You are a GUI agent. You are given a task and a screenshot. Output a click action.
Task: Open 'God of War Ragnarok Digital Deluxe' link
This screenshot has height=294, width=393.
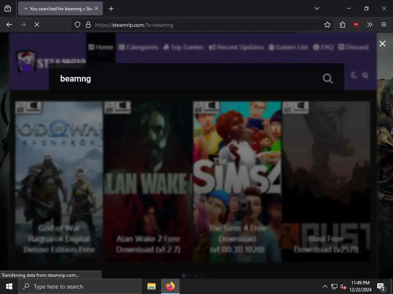[x=59, y=239]
